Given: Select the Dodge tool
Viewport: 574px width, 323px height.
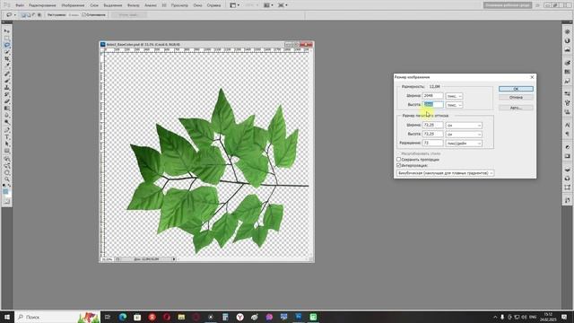Looking at the screenshot, I should pyautogui.click(x=7, y=123).
